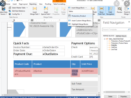Select the OrderQty tree field
131x98 pixels.
coord(114,45)
